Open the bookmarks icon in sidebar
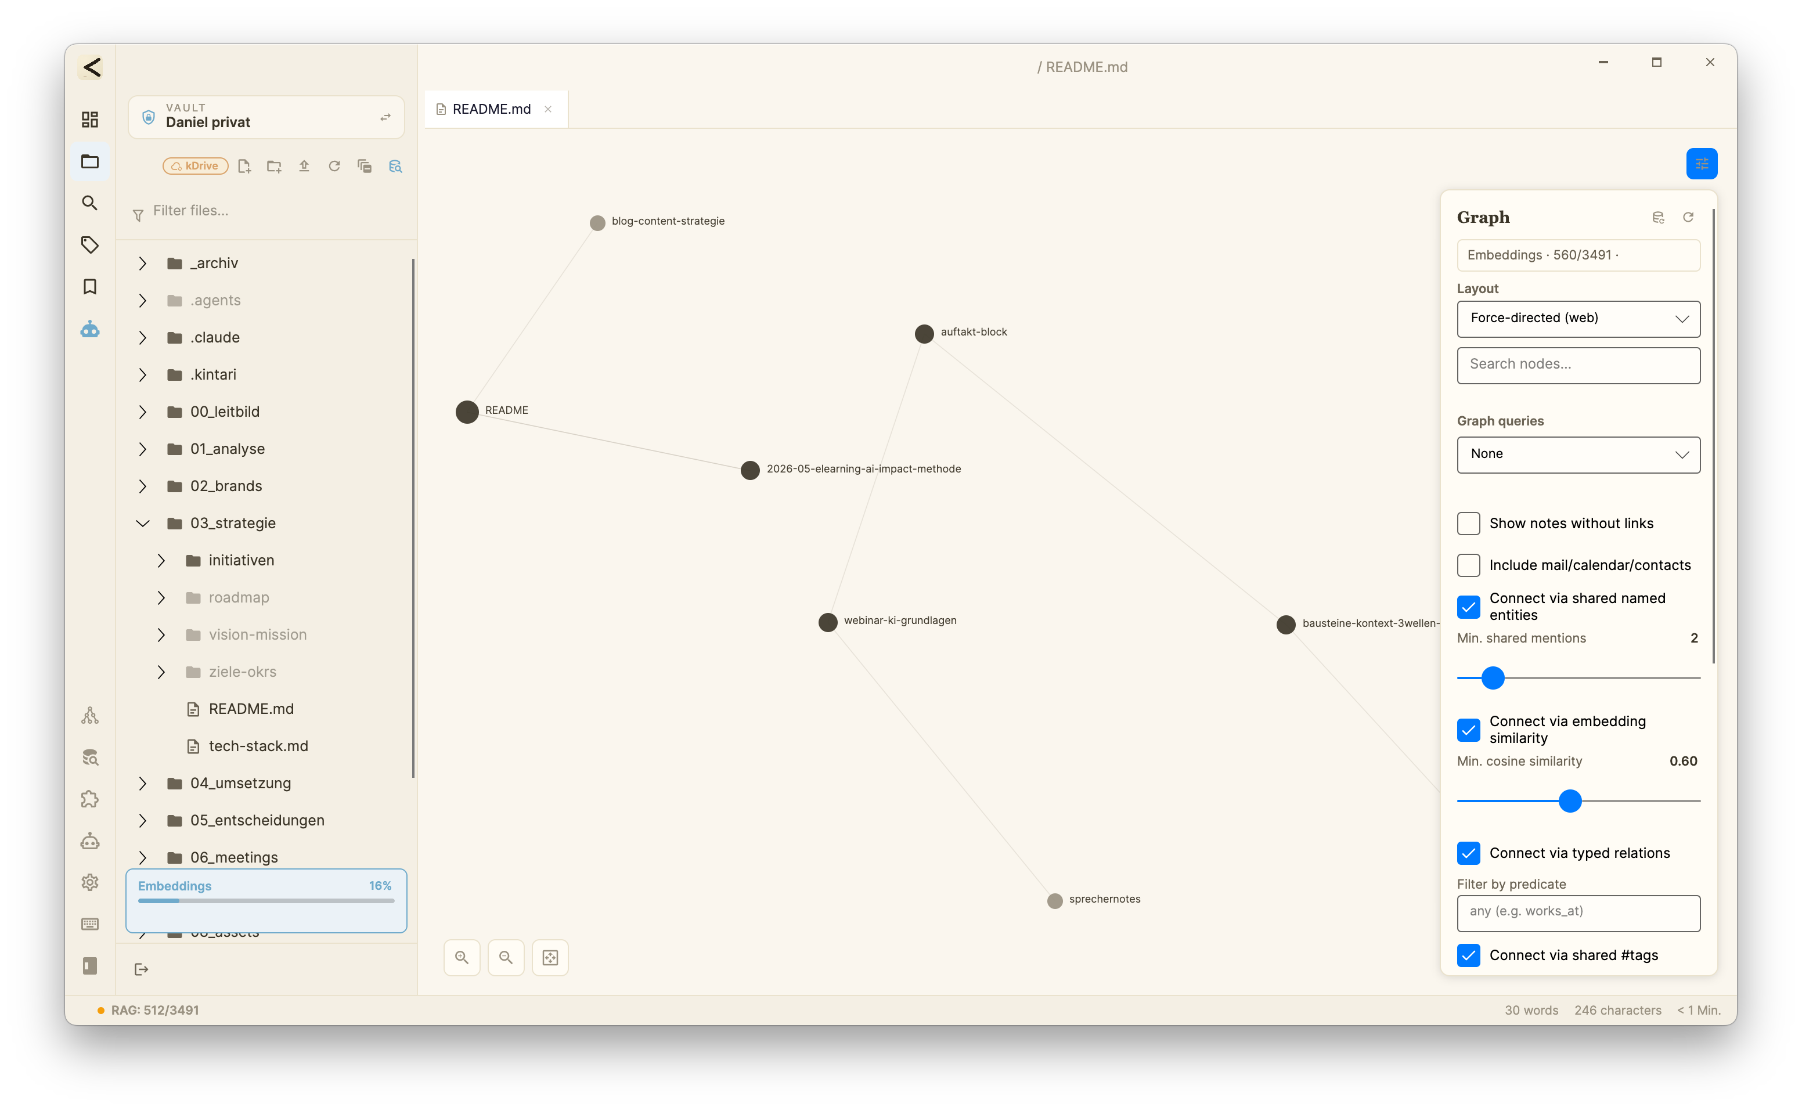This screenshot has width=1802, height=1111. pyautogui.click(x=89, y=287)
